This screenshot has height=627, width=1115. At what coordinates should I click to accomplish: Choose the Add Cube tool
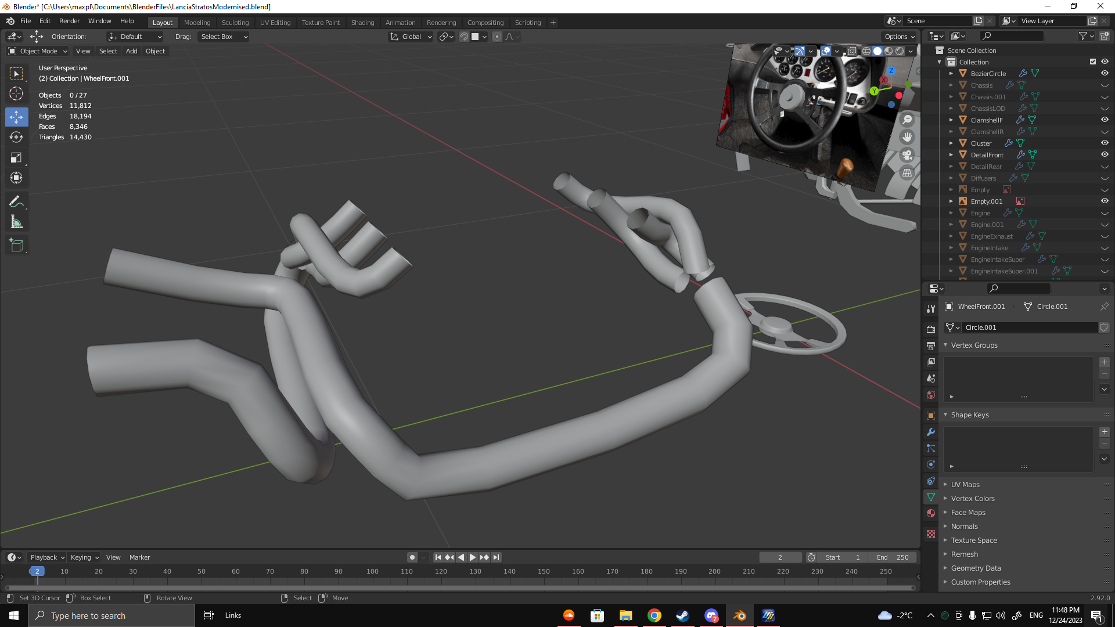click(16, 246)
